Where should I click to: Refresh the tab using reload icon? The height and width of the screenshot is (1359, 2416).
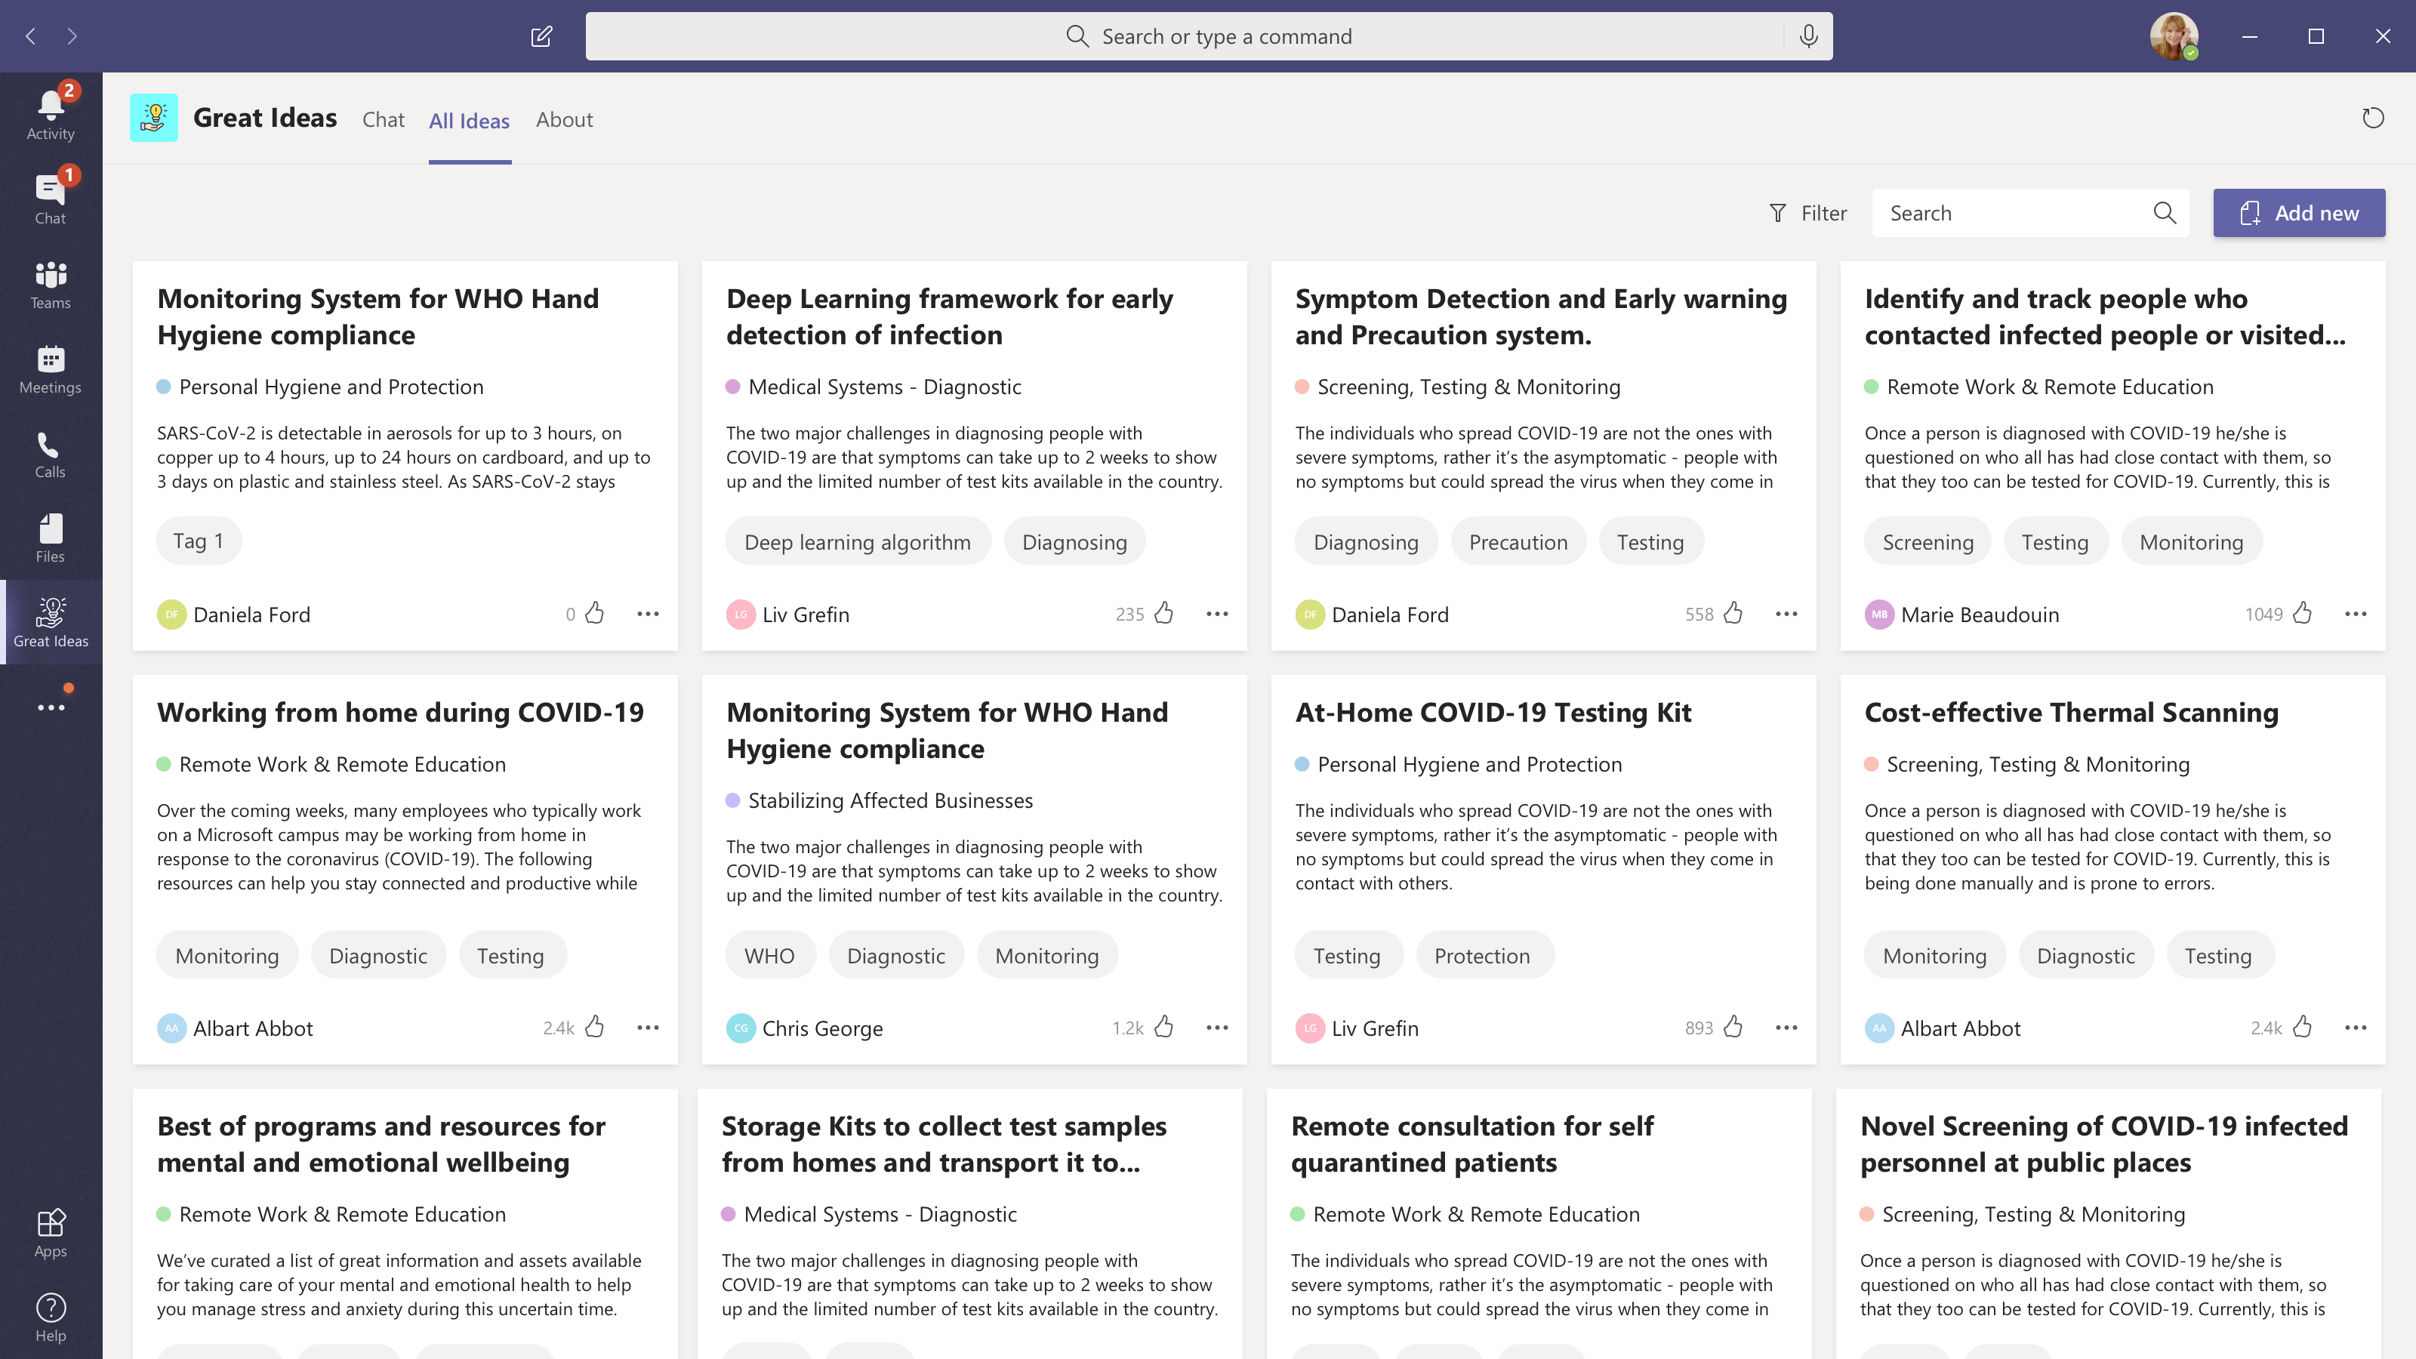2373,119
